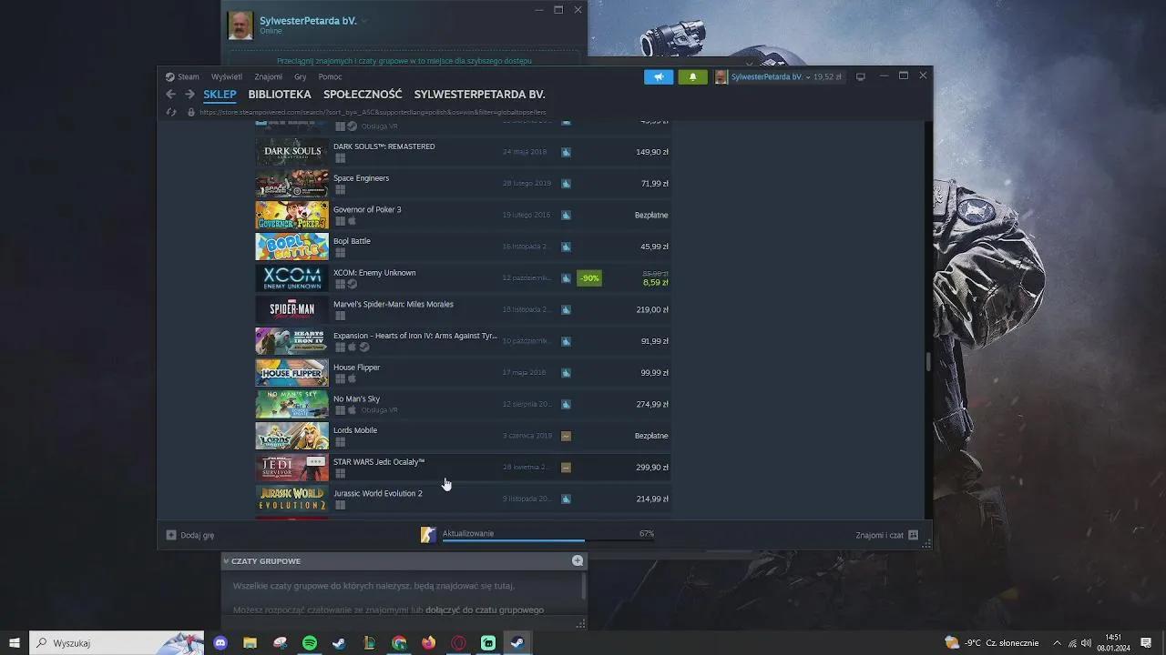Open the Pomoc menu
Viewport: 1166px width, 655px height.
click(330, 77)
